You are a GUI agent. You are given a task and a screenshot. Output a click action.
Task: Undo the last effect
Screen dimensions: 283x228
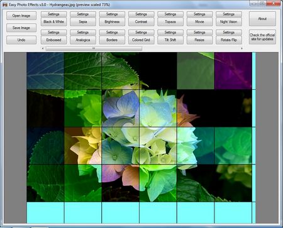[x=21, y=40]
